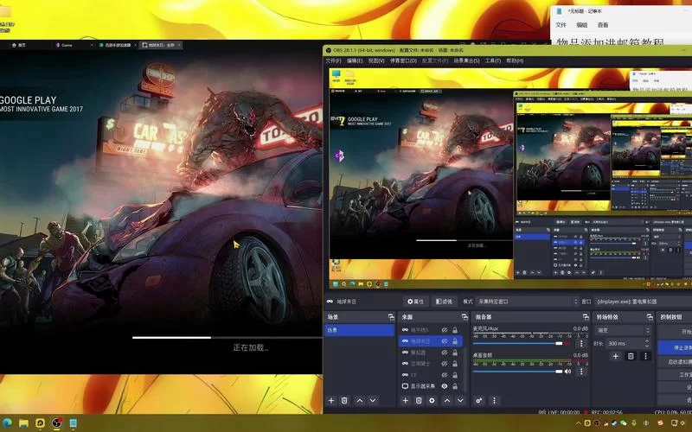Toggle visibility of highlighted 地球末日 source

pyautogui.click(x=445, y=341)
